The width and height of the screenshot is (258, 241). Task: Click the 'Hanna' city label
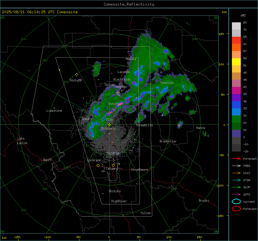200,128
